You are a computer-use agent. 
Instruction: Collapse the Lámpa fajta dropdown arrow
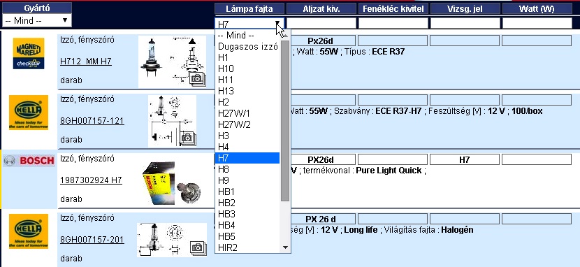[x=278, y=23]
